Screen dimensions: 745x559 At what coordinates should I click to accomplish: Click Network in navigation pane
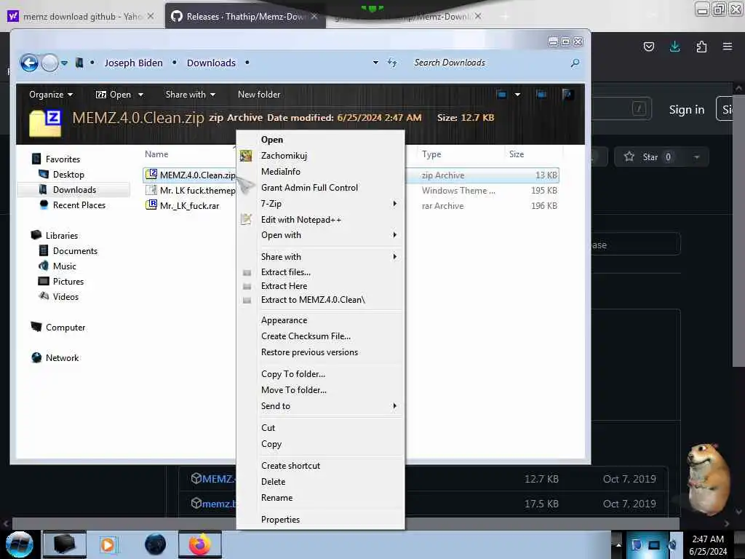point(62,358)
